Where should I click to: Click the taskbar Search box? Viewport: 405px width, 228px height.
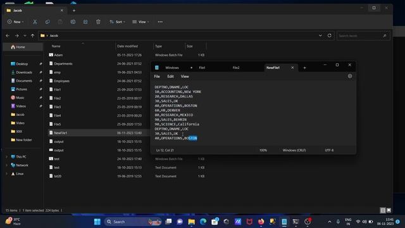pos(133,222)
